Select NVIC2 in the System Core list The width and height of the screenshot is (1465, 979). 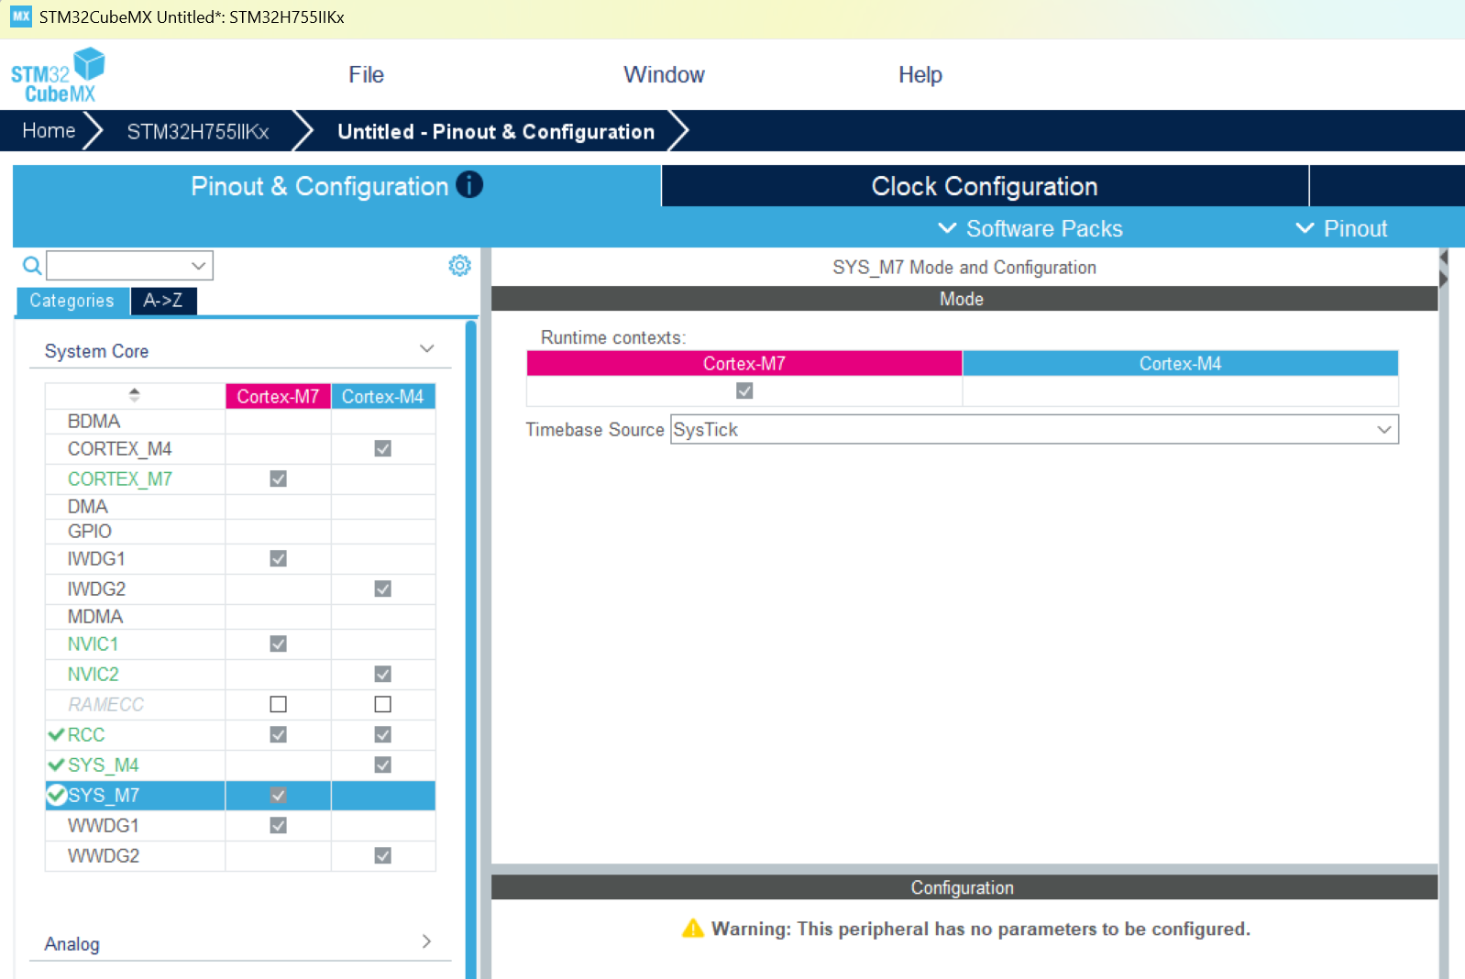pos(93,674)
